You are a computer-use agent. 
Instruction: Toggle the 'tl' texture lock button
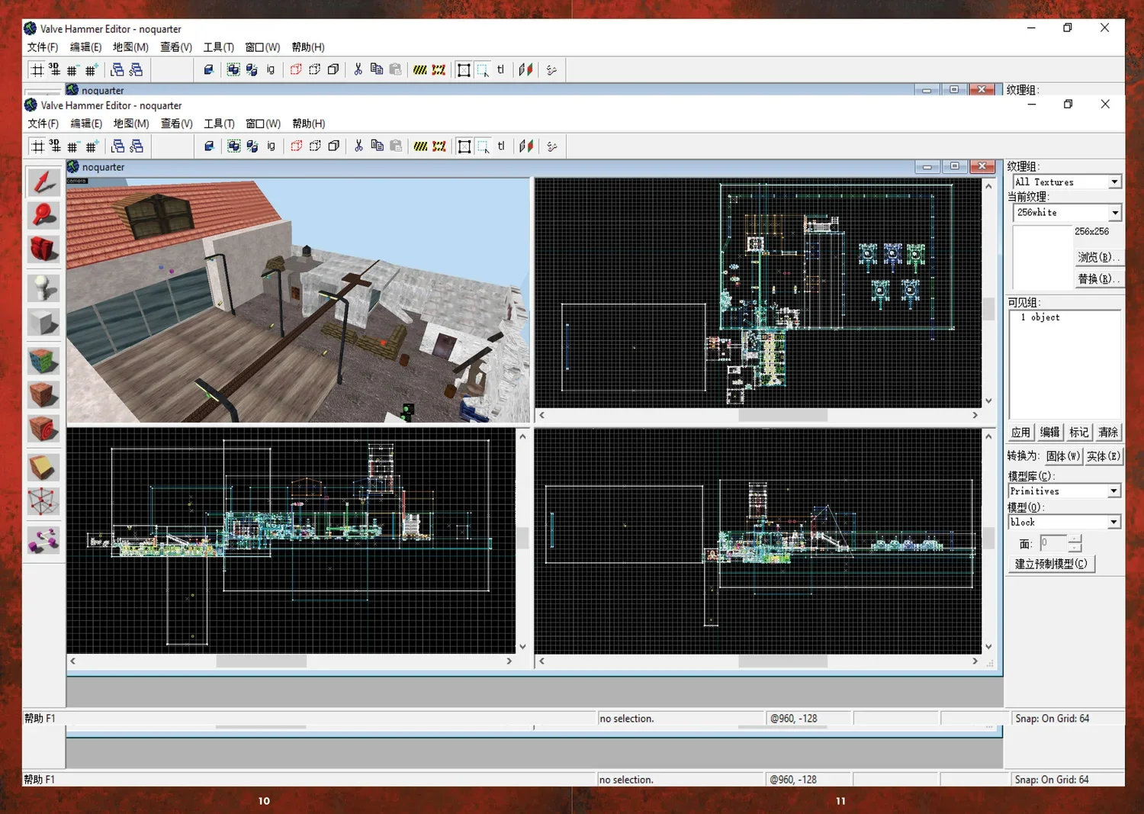tap(501, 146)
